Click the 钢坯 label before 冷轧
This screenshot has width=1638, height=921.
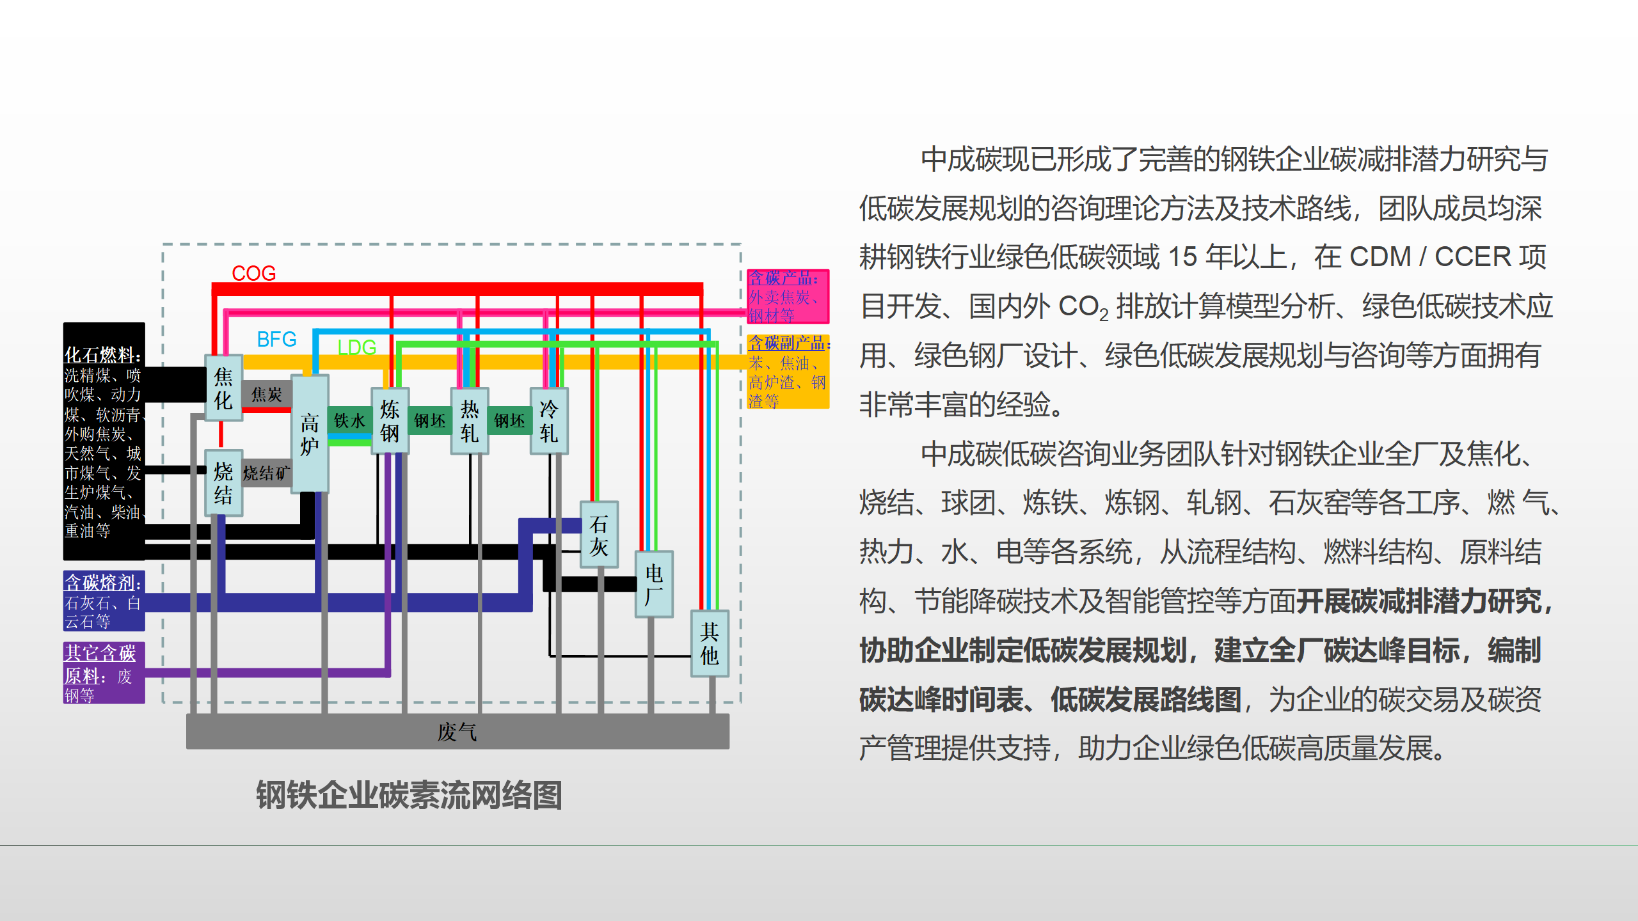point(509,421)
